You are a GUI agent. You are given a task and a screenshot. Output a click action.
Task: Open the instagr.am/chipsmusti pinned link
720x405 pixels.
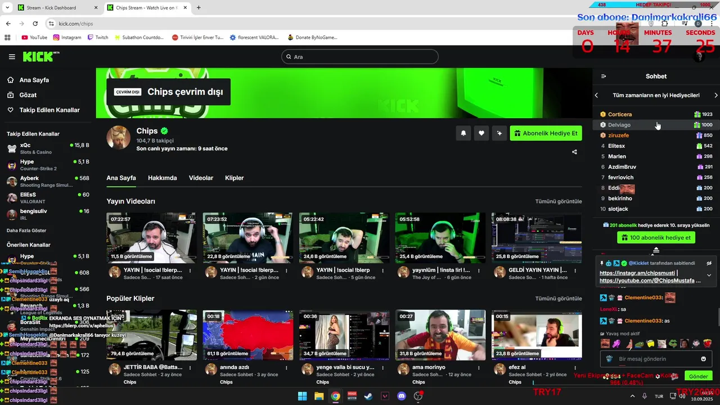pyautogui.click(x=637, y=273)
